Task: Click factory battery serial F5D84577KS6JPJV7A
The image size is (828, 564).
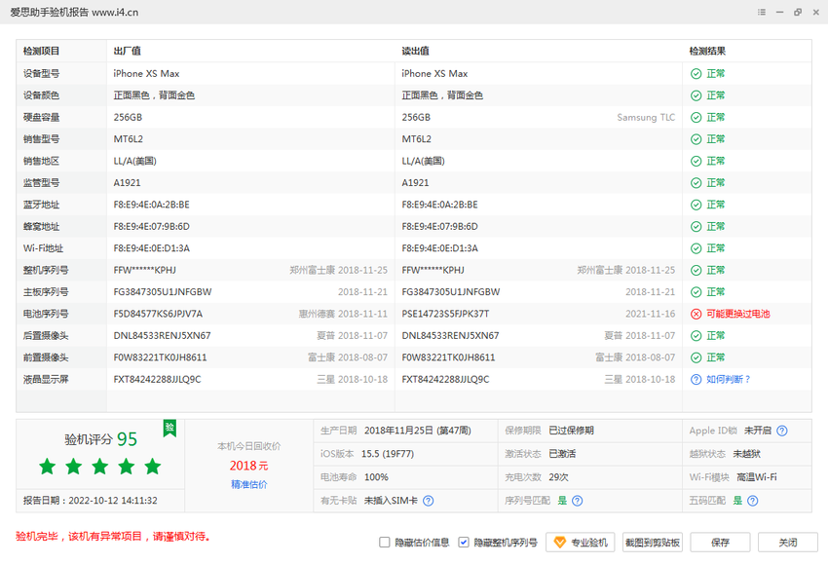Action: [x=158, y=314]
